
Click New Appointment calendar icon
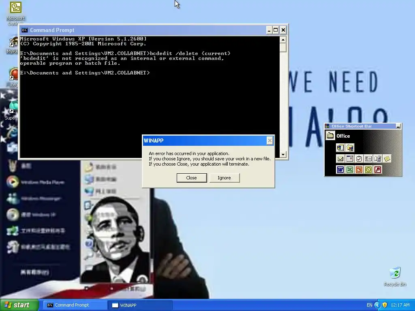(x=350, y=159)
